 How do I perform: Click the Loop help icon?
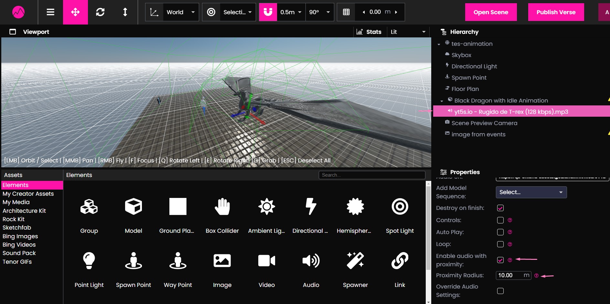click(x=510, y=244)
